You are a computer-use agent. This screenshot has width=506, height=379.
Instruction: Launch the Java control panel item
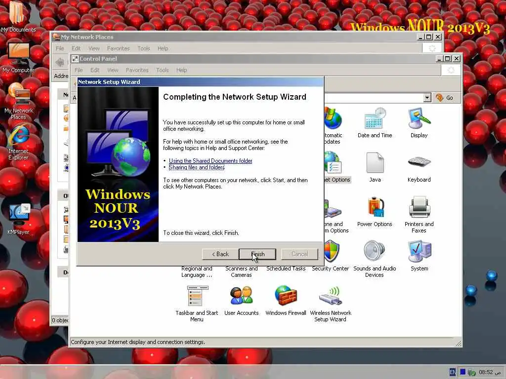pos(375,168)
